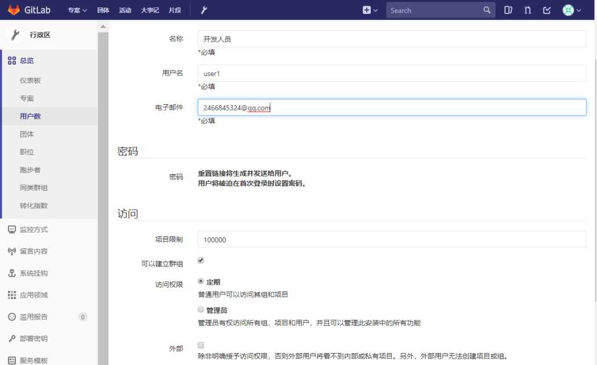Toggle the 可以建立群组 checkbox
Viewport: 597px width, 365px height.
pos(201,260)
